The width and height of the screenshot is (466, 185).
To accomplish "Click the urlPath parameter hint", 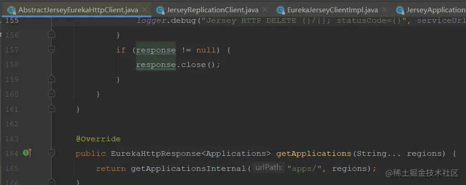I will (269, 168).
